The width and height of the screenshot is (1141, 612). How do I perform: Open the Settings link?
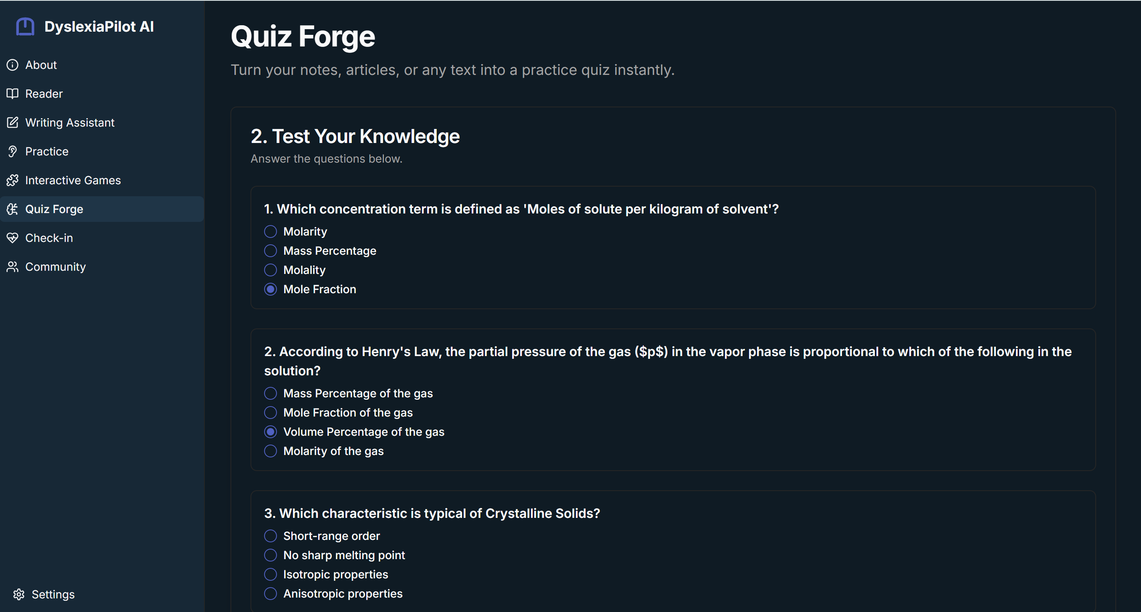53,594
